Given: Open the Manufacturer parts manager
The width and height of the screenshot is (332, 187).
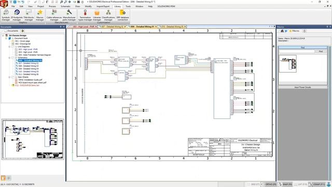Looking at the screenshot, I should coord(69,15).
